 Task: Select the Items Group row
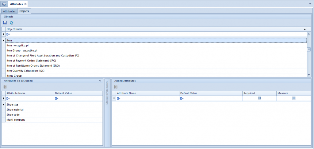pyautogui.click(x=156, y=75)
